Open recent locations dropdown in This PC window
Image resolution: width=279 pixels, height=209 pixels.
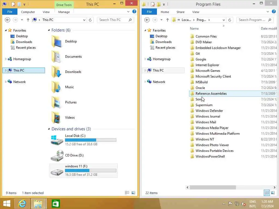[22, 20]
